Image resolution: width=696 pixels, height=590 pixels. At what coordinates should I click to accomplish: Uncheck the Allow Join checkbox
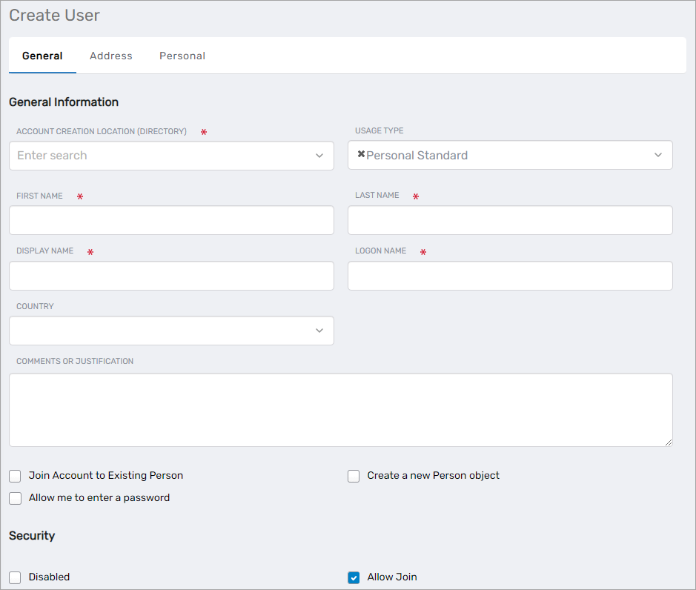[354, 577]
